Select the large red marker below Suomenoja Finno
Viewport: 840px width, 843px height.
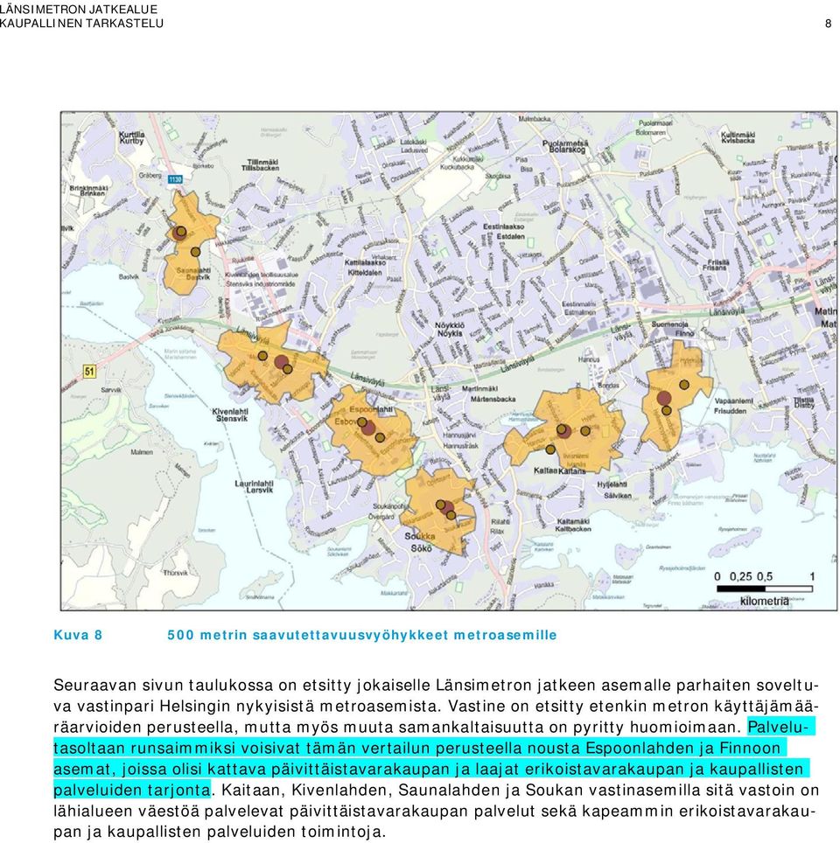664,398
